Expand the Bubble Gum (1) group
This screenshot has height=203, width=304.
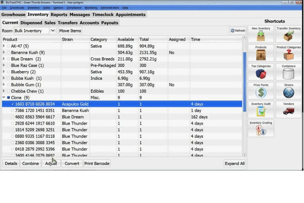click(x=4, y=85)
